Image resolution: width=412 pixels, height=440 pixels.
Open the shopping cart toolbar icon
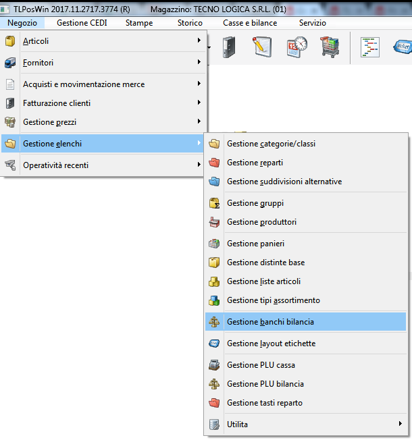point(329,47)
